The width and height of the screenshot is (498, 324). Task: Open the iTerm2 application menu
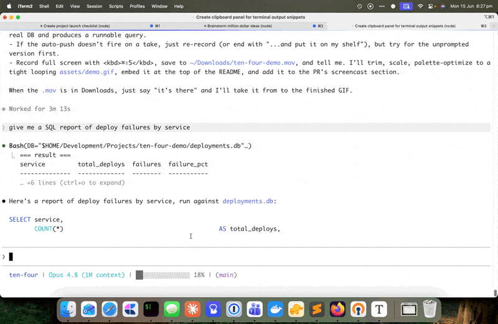pyautogui.click(x=25, y=6)
